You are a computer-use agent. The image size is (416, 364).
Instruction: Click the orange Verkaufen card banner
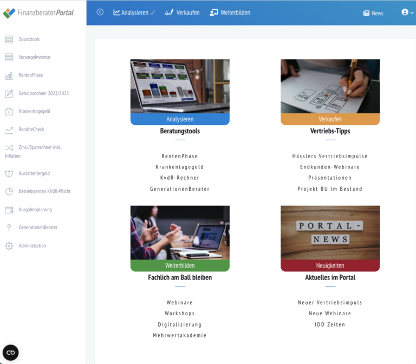pyautogui.click(x=330, y=119)
